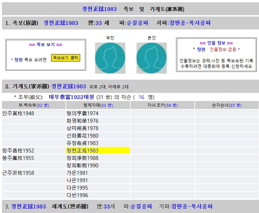Screen dimensions: 259x213
Task: Click the self (본인) avatar image
Action: (151, 58)
